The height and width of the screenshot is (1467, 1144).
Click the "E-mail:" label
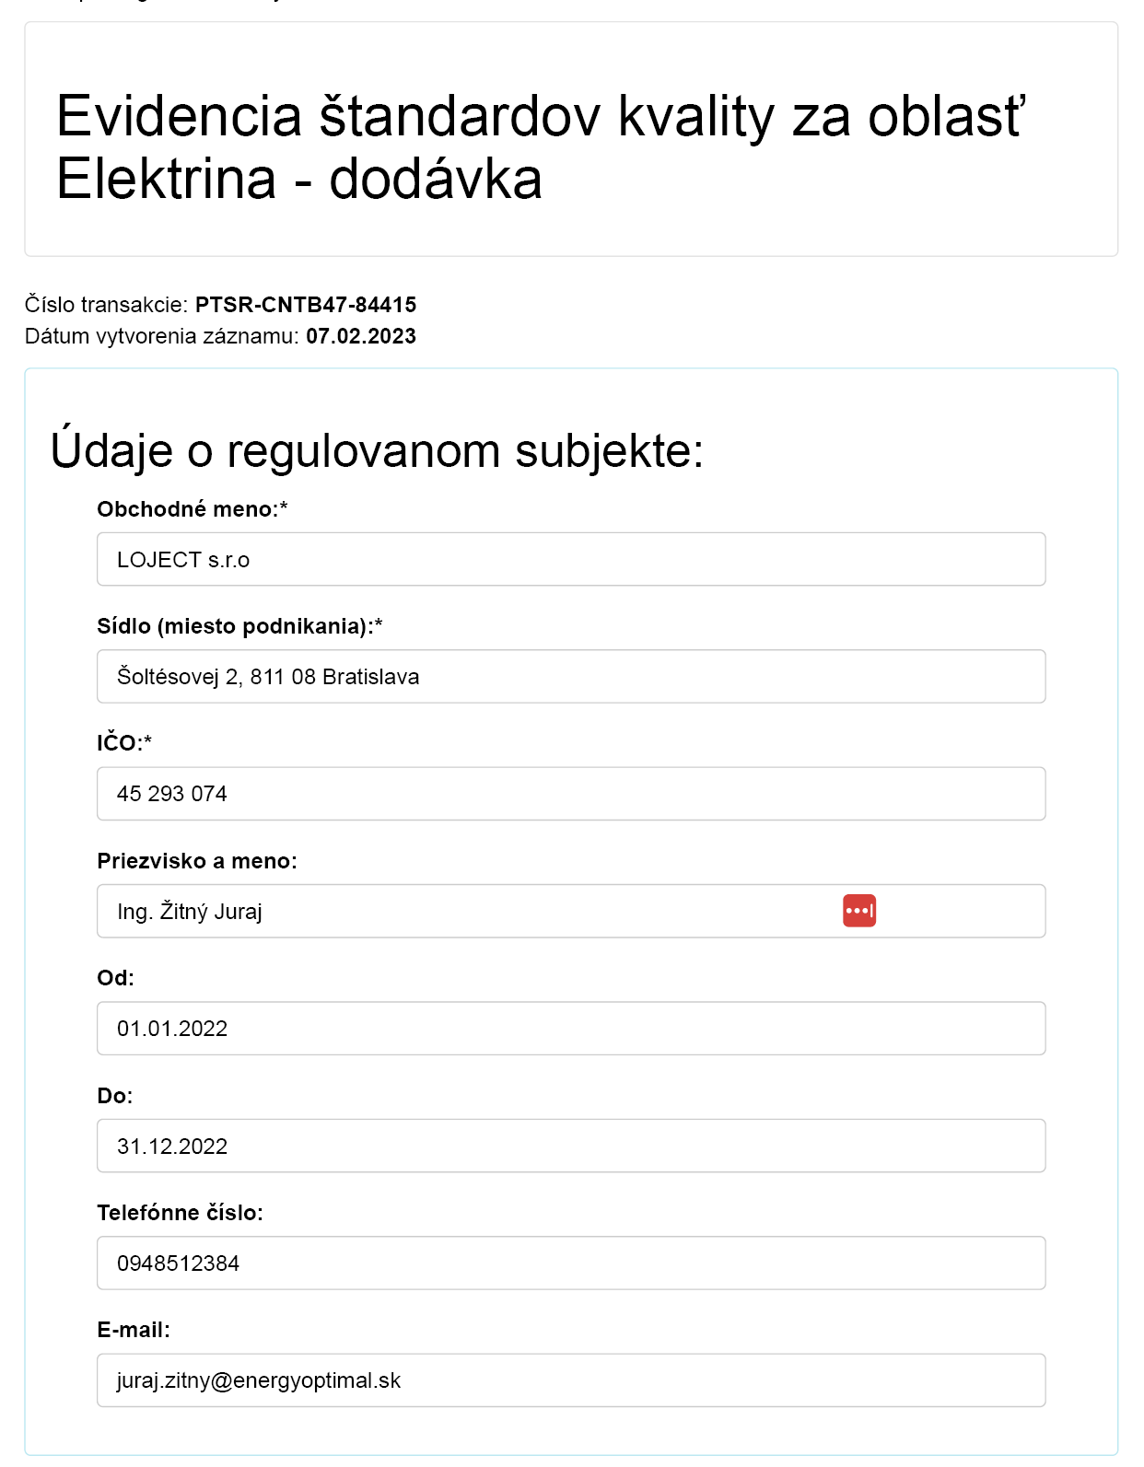point(134,1330)
